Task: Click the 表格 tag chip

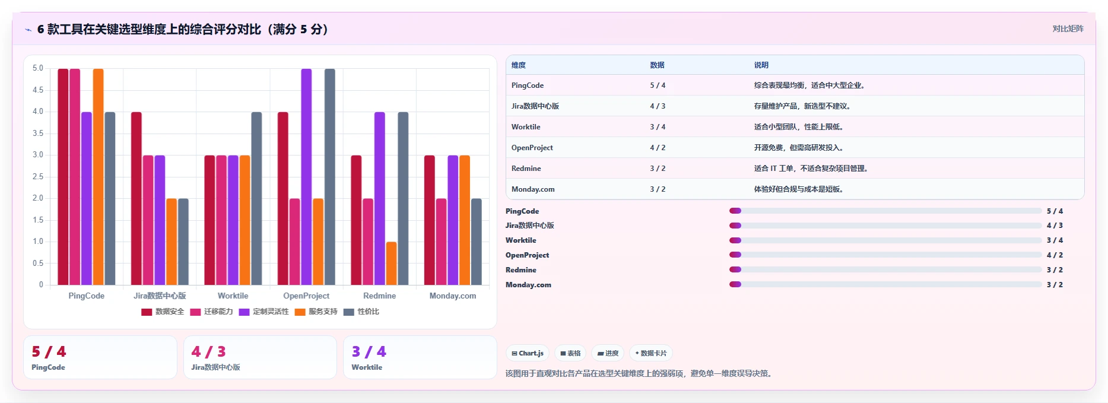Action: 570,353
